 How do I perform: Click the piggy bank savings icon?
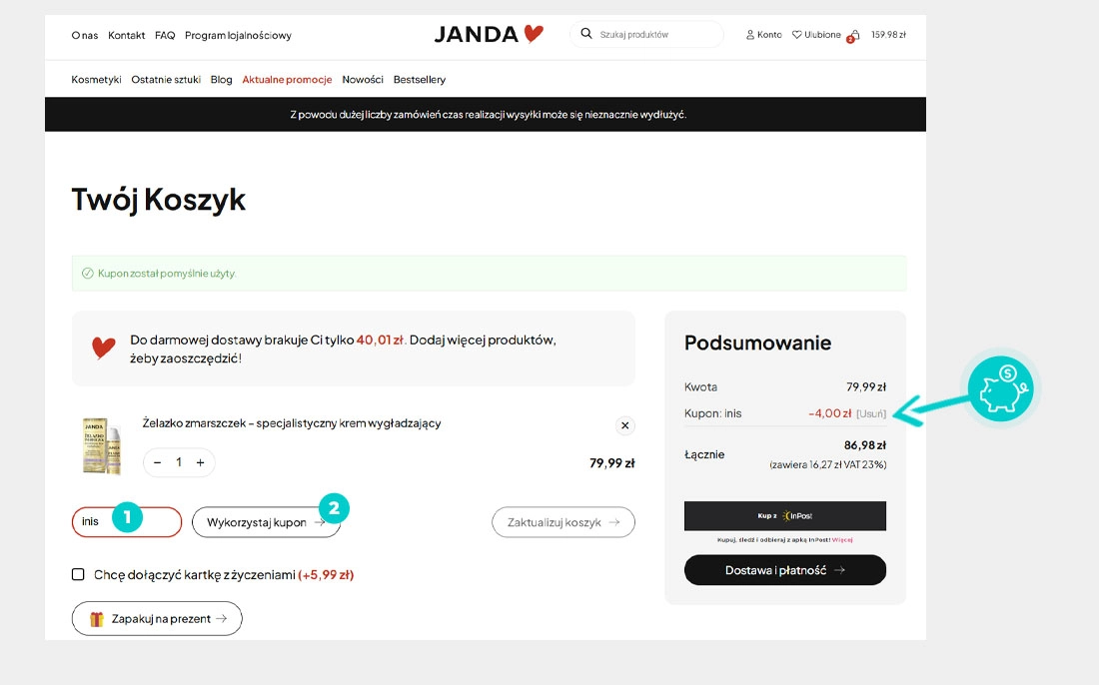1001,388
